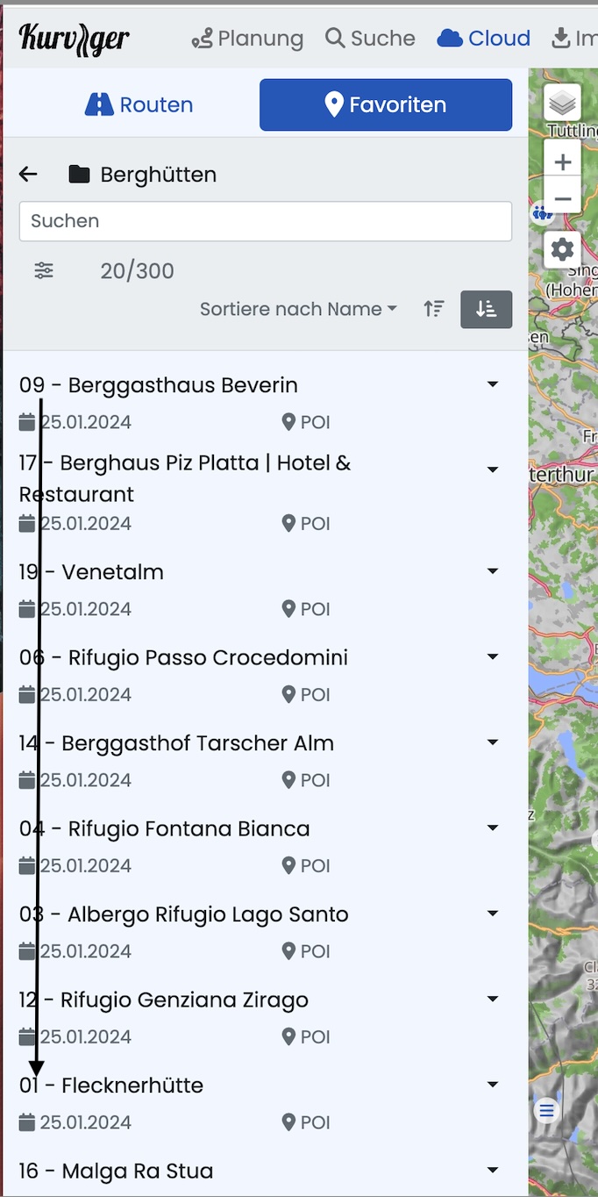Switch to the Favoriten tab
Viewport: 598px width, 1197px height.
[x=386, y=104]
